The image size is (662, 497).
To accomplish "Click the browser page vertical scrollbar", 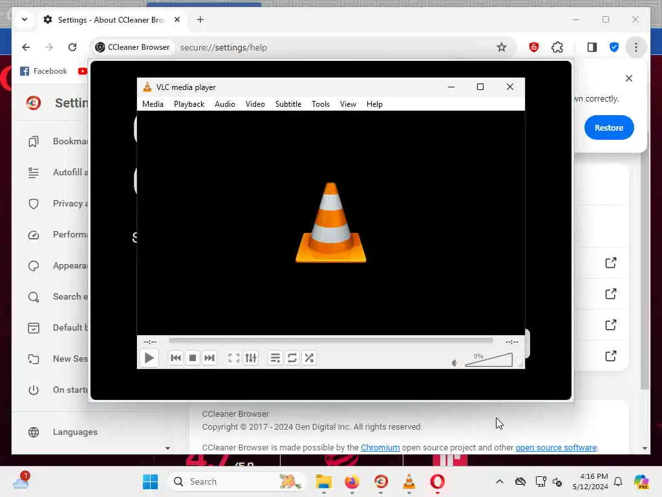I will tap(645, 271).
